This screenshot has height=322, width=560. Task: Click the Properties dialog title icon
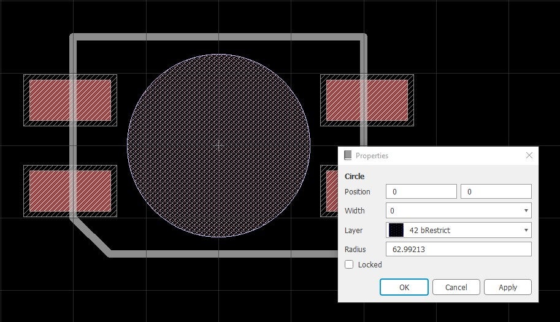pyautogui.click(x=348, y=156)
